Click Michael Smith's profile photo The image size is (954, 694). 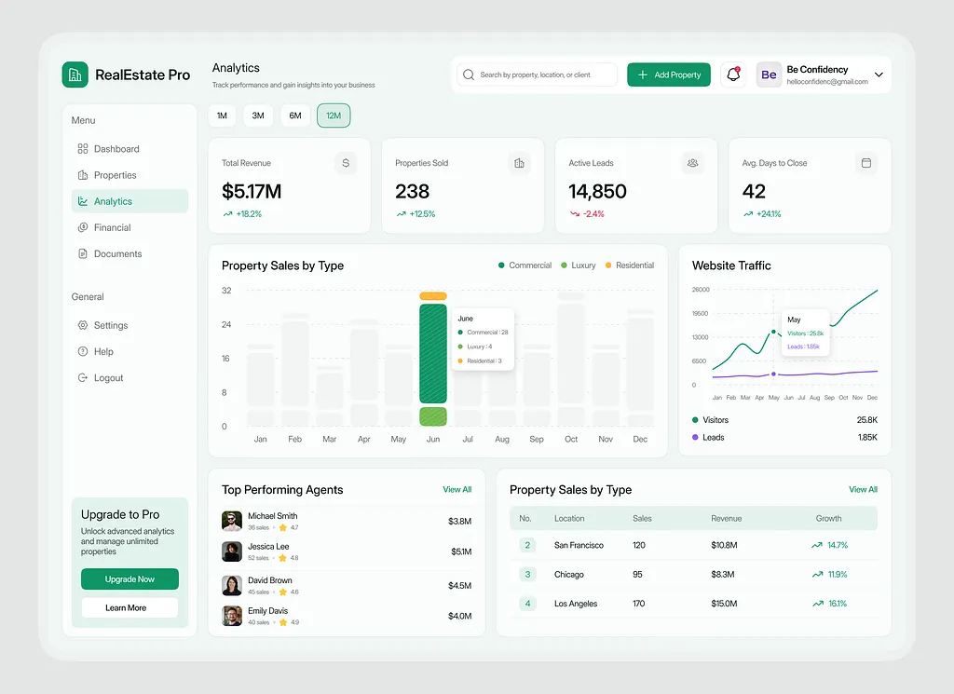point(232,522)
